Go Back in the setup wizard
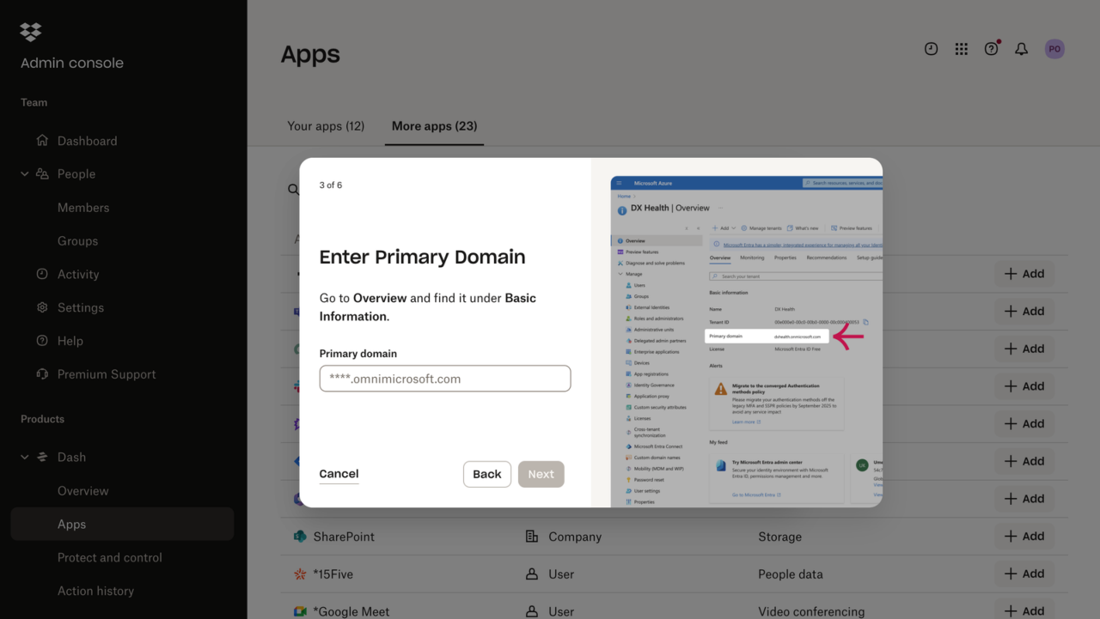This screenshot has width=1100, height=619. [x=486, y=473]
